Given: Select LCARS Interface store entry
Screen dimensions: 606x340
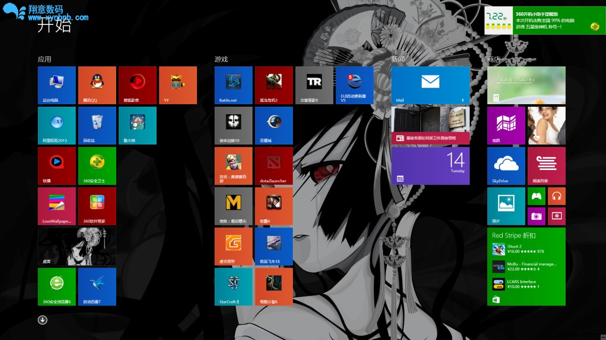Looking at the screenshot, I should [525, 284].
